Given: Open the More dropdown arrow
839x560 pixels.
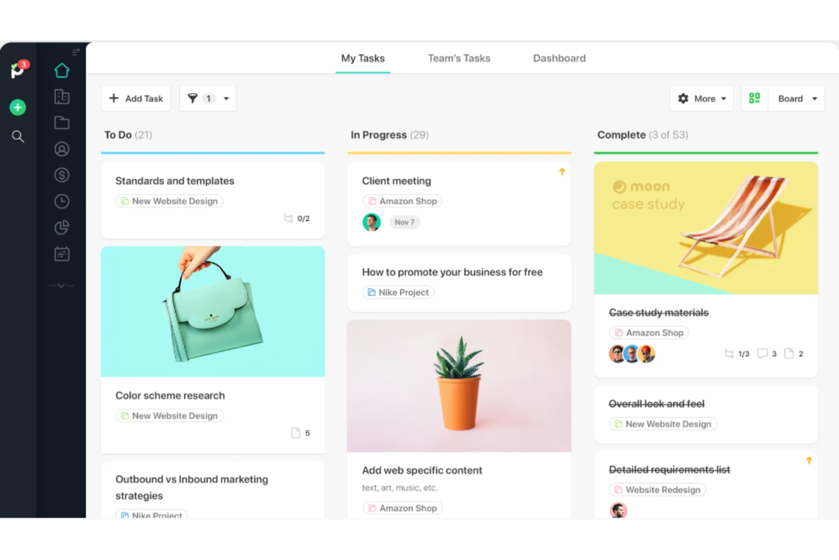Looking at the screenshot, I should pos(724,99).
